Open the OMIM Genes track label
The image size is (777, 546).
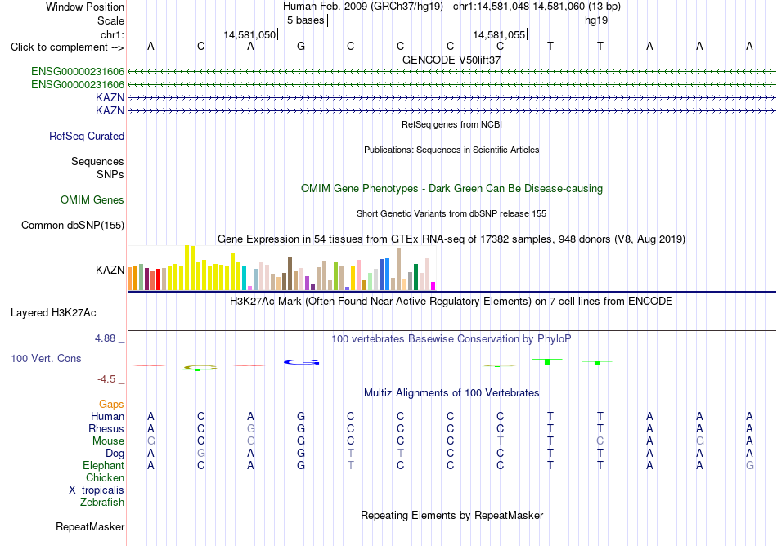(x=92, y=200)
